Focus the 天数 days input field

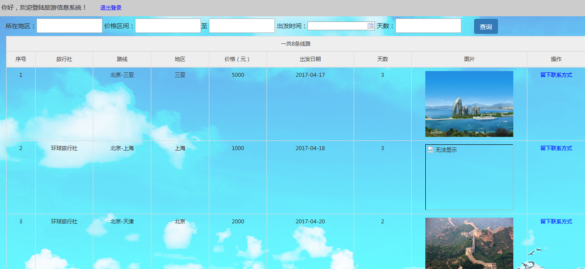428,25
